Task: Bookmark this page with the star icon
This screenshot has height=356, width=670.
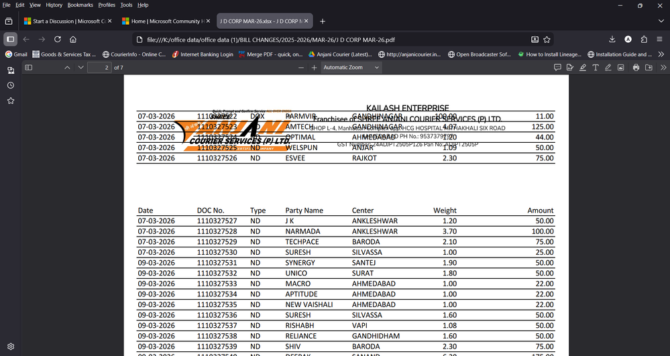Action: tap(547, 40)
